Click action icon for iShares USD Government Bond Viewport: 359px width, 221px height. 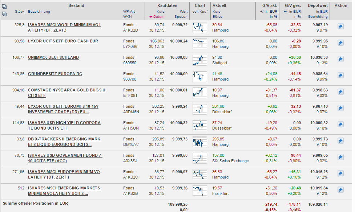tap(340, 157)
